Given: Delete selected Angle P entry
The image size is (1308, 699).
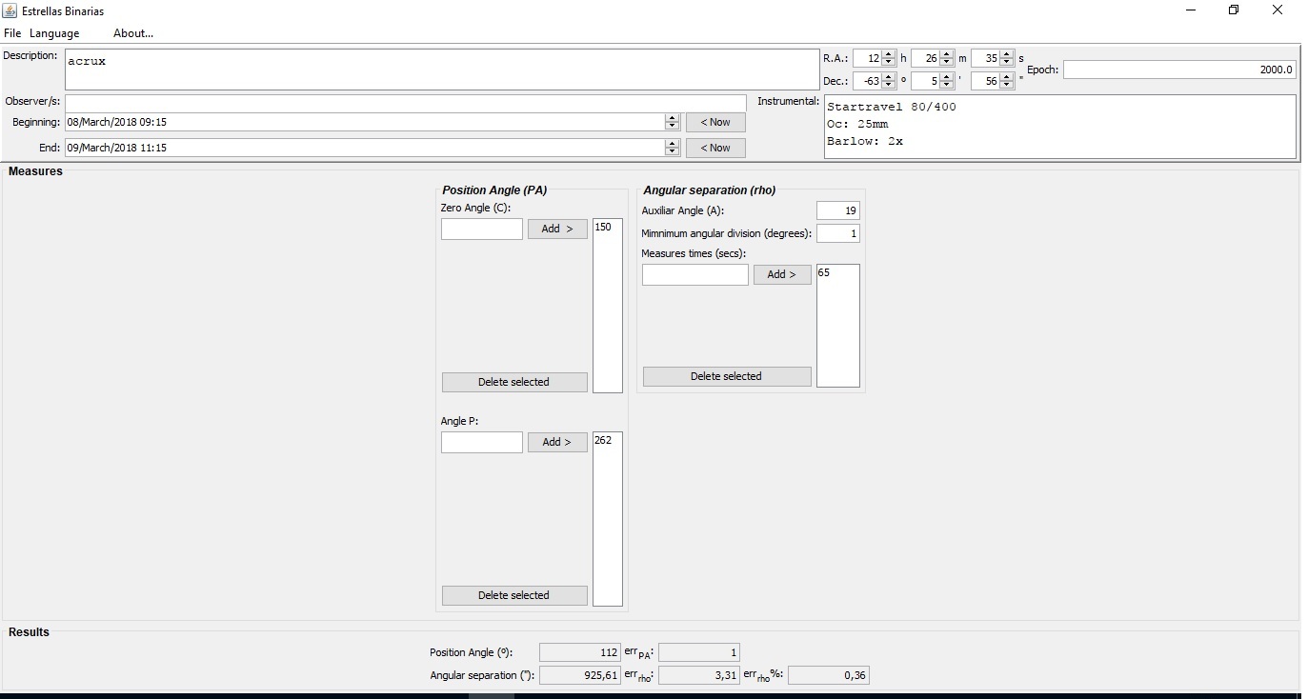Looking at the screenshot, I should click(x=513, y=595).
